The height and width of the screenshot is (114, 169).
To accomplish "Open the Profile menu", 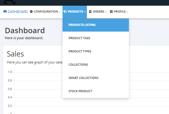I will tap(119, 12).
